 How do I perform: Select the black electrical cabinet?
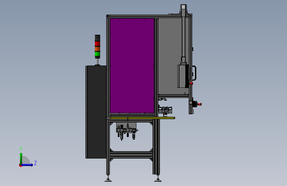tap(96, 112)
